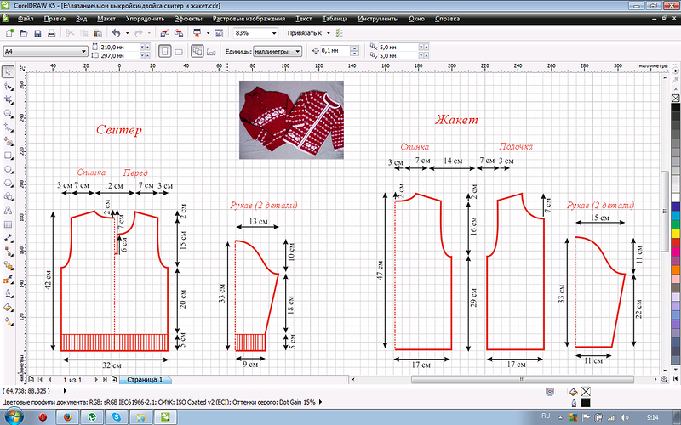Select the sweater photo on canvas

[x=291, y=120]
